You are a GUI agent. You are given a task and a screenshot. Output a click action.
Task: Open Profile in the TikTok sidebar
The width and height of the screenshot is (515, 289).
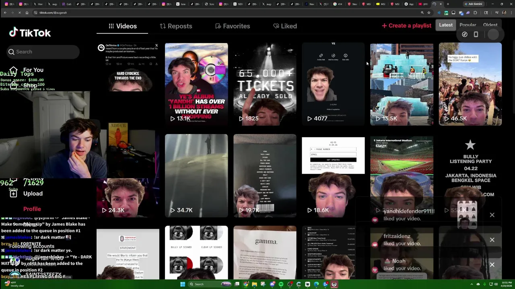coord(32,209)
